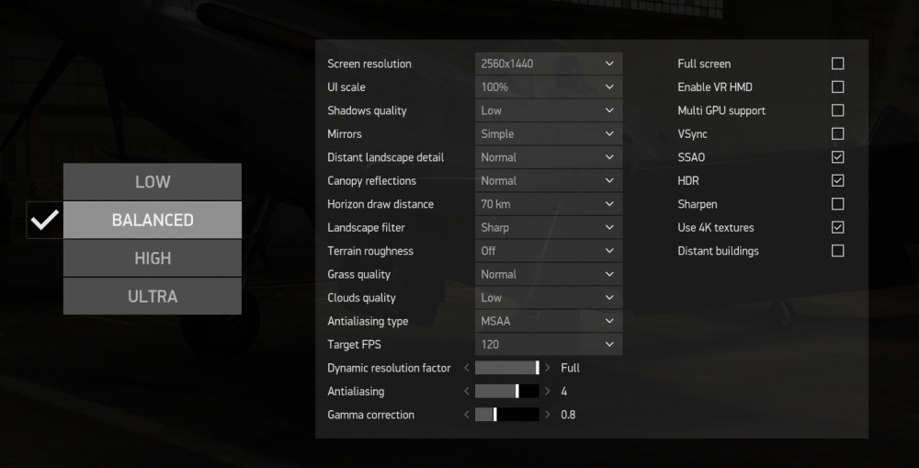Disable the HDR checkbox
919x468 pixels.
click(x=837, y=180)
